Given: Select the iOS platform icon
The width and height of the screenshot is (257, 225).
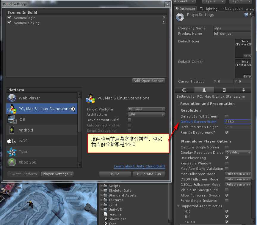Looking at the screenshot, I should click(12, 119).
